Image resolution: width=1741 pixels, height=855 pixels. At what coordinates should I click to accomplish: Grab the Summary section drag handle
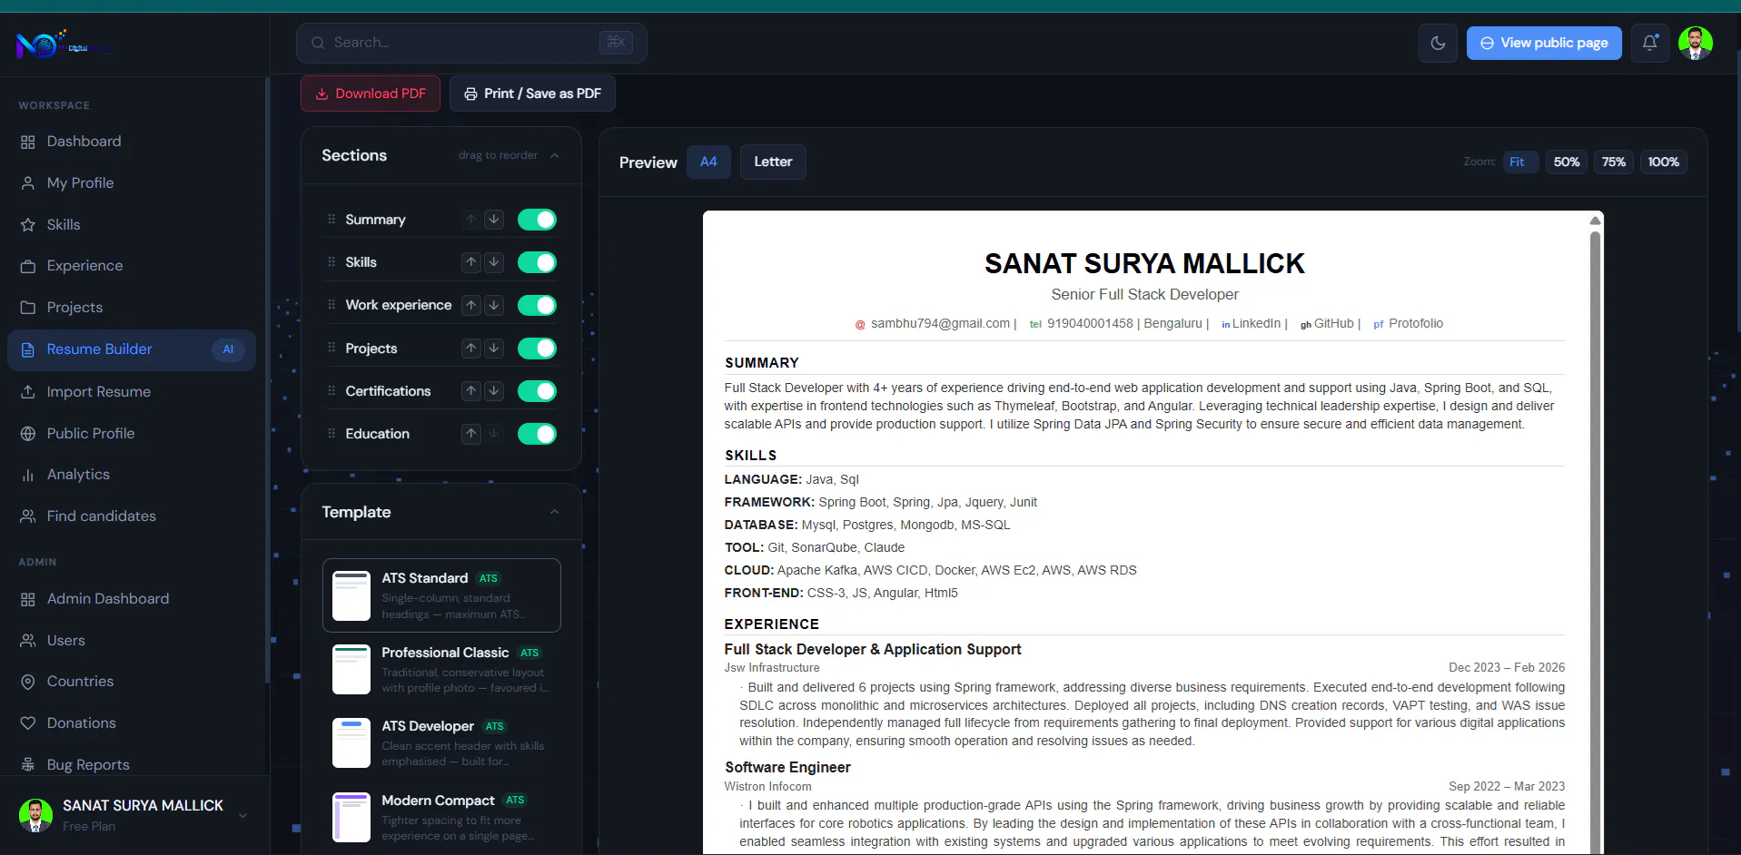331,220
